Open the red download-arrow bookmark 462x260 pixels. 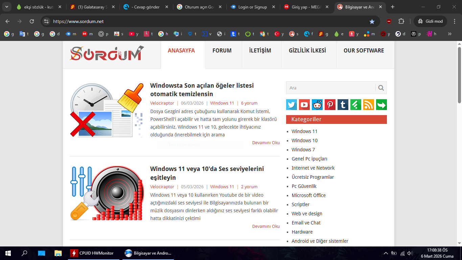pos(354,34)
